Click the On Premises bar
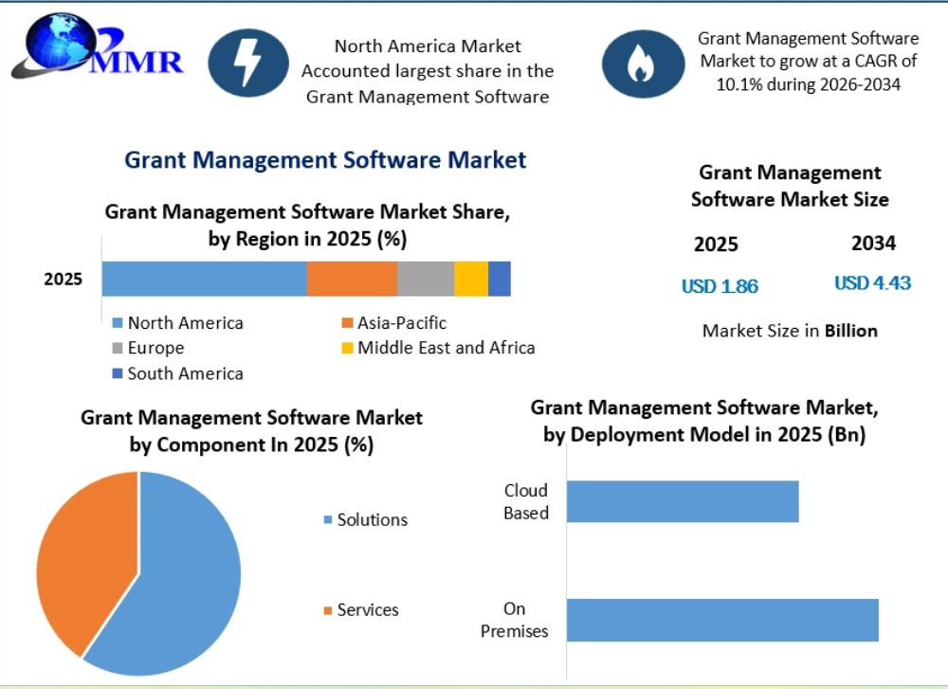The image size is (948, 689). click(722, 620)
